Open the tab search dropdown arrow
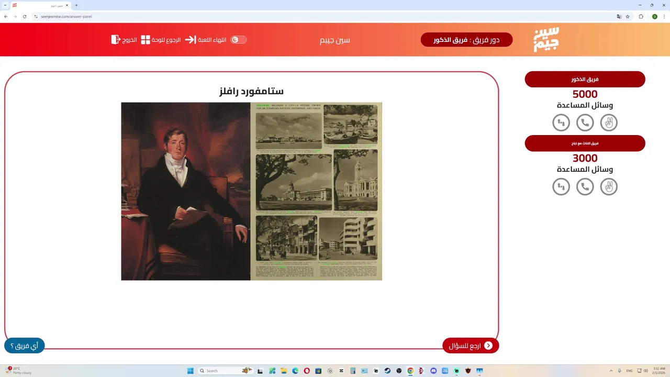 tap(5, 5)
